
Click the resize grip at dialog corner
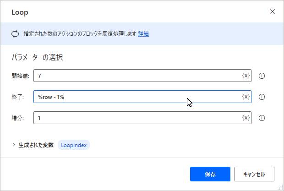[x=280, y=187]
